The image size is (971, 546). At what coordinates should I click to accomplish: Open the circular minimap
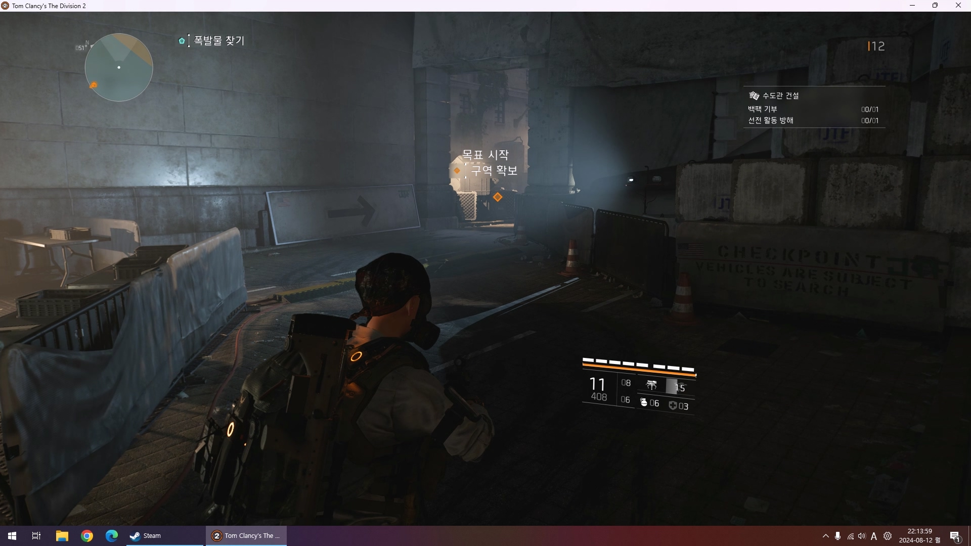pos(119,67)
